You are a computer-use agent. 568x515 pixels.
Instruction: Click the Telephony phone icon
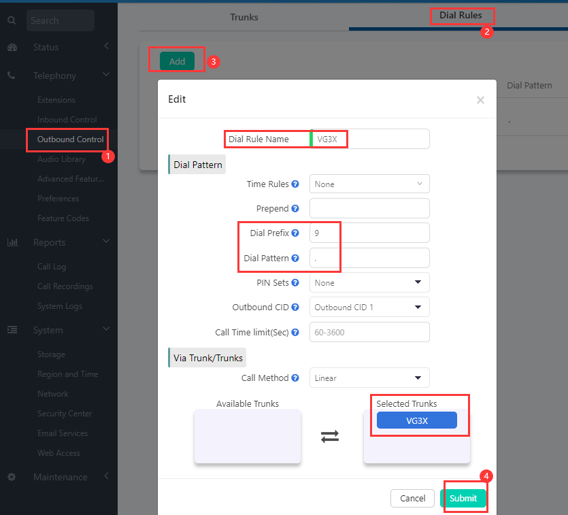(12, 76)
